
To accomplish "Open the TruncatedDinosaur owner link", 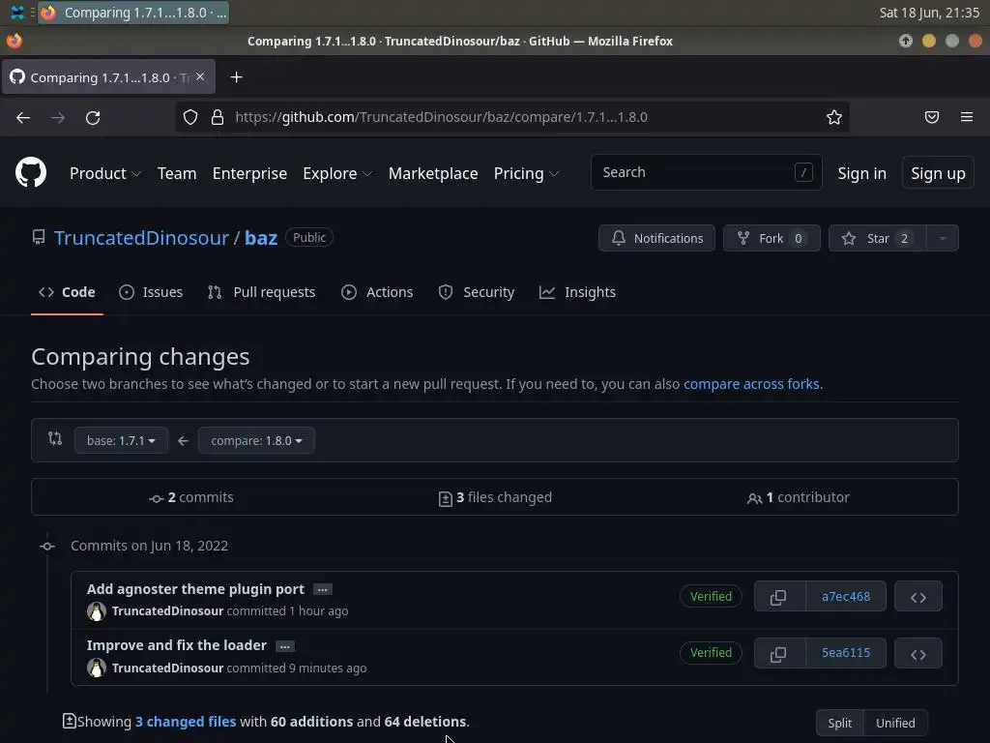I will 141,238.
